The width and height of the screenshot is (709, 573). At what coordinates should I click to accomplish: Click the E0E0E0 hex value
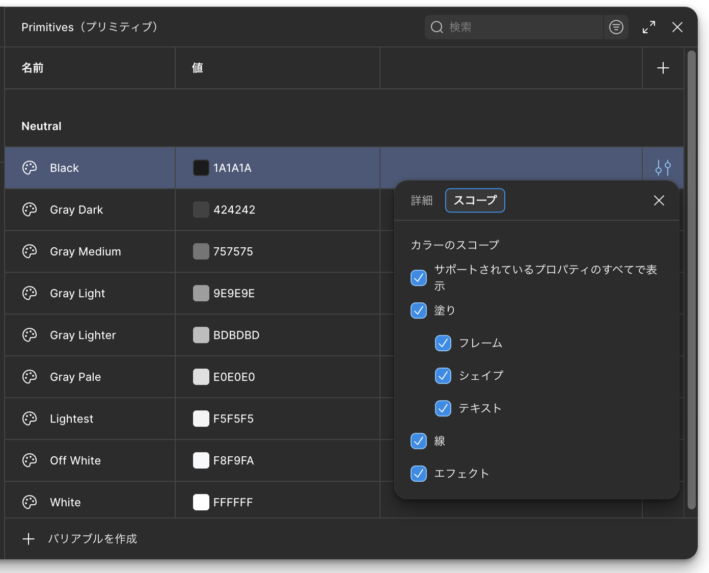click(x=234, y=377)
